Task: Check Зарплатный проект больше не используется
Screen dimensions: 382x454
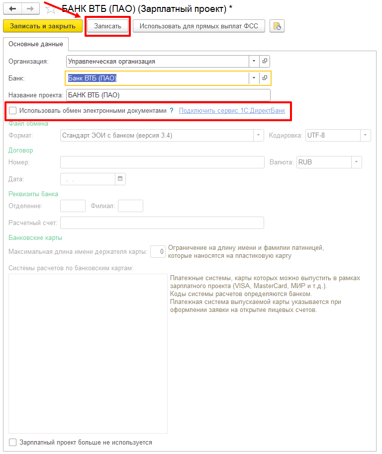Action: pos(13,443)
